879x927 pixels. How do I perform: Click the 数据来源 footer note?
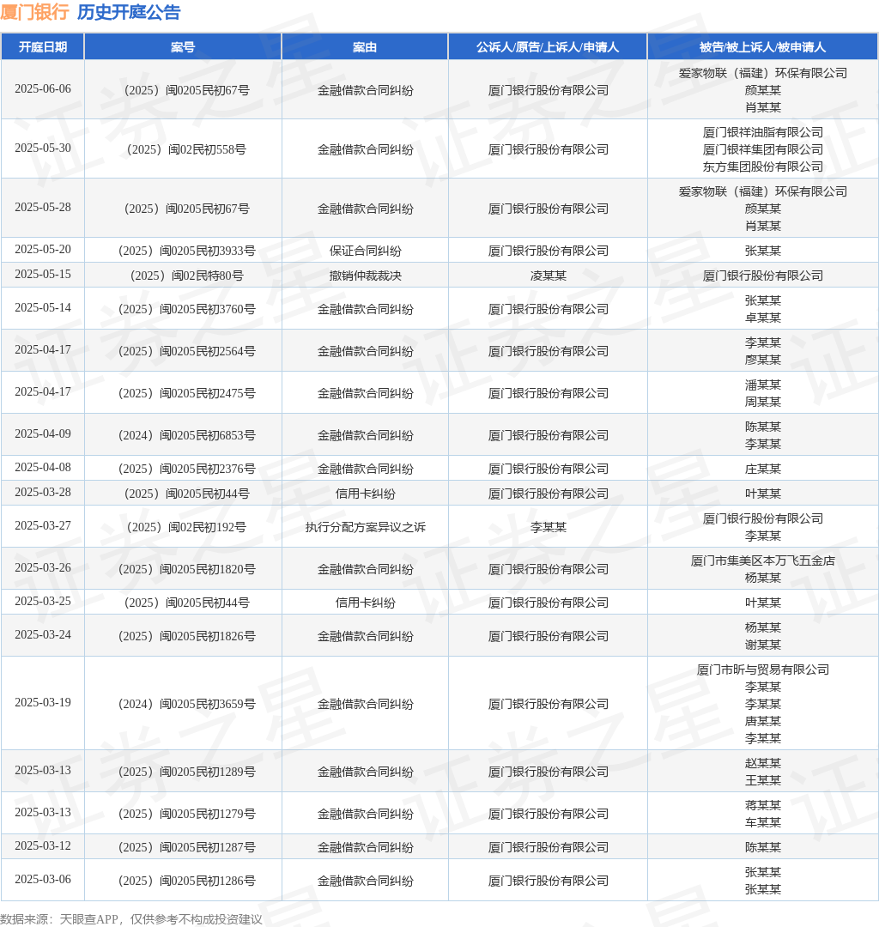tap(131, 918)
